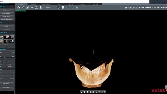The image size is (167, 94).
Task: Click the Medir vías respiratorias button
Action: tap(6, 19)
